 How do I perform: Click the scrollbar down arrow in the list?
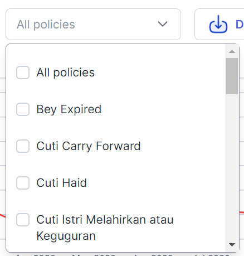[x=232, y=245]
